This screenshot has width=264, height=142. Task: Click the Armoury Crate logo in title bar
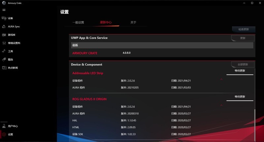pos(4,3)
